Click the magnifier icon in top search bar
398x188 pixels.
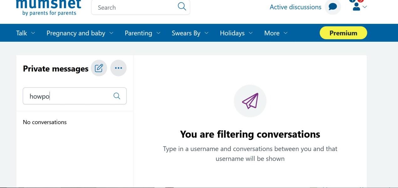pos(182,7)
